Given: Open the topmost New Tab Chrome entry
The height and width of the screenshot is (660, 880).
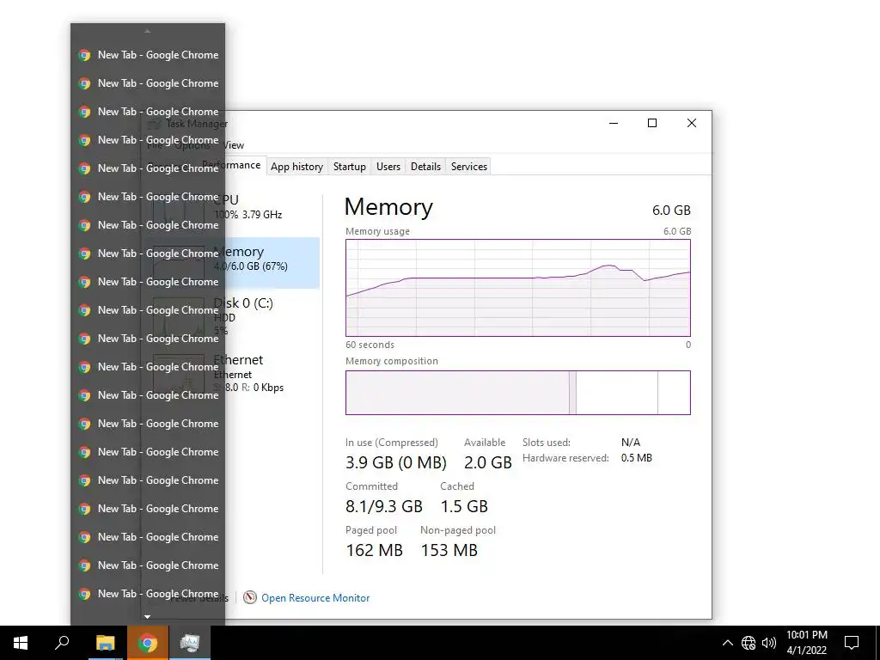Looking at the screenshot, I should 148,55.
